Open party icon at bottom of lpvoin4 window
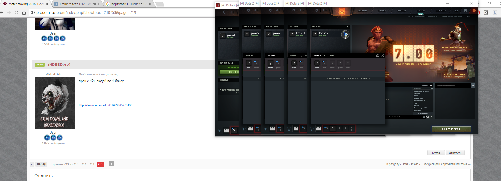501x181 pixels. pyautogui.click(x=296, y=129)
